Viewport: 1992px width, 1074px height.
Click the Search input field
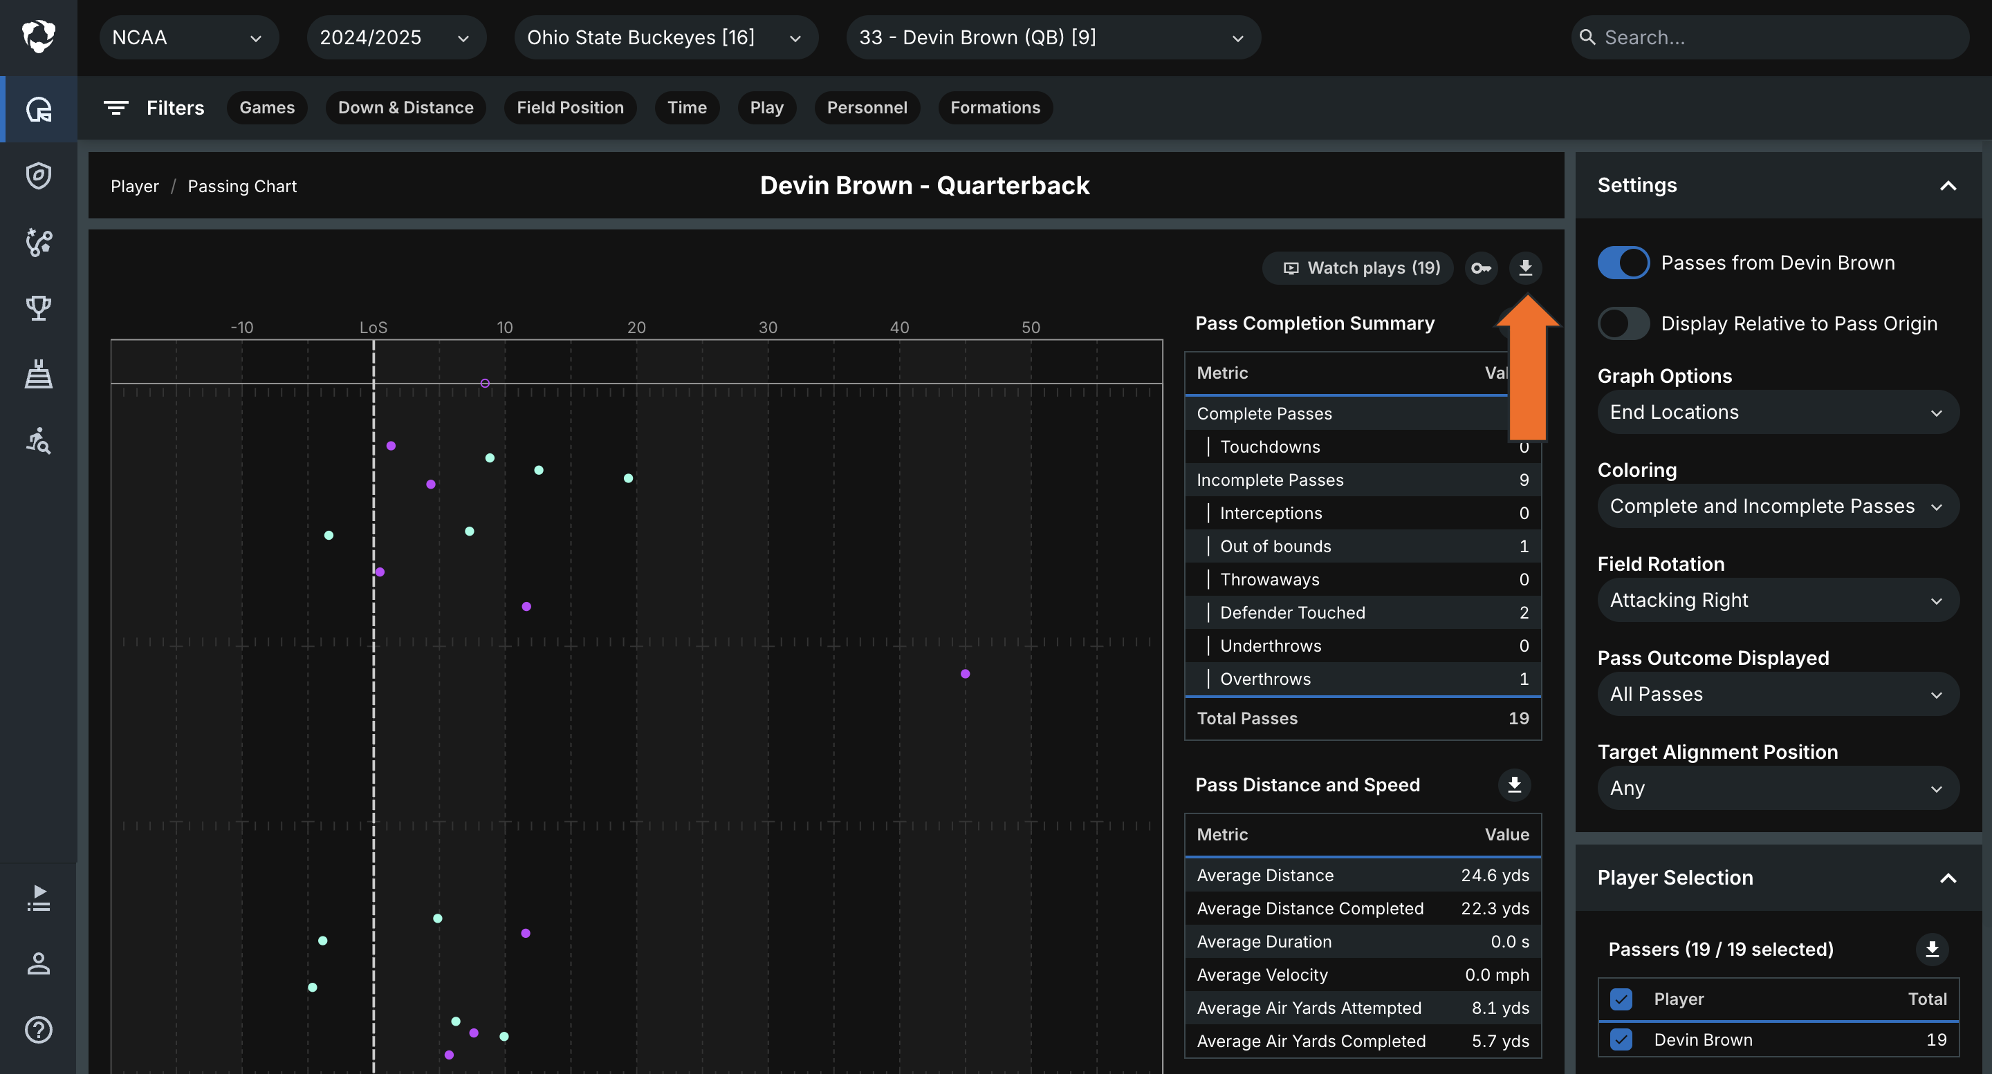(x=1769, y=37)
